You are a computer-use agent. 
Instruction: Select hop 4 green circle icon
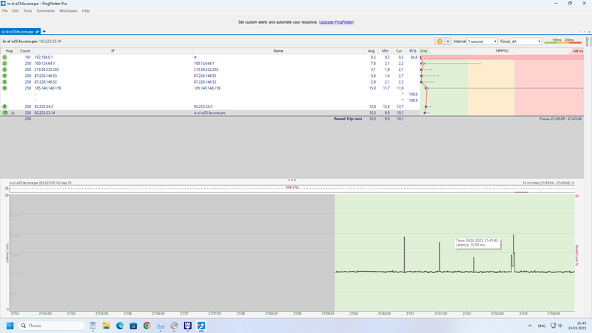(x=4, y=76)
